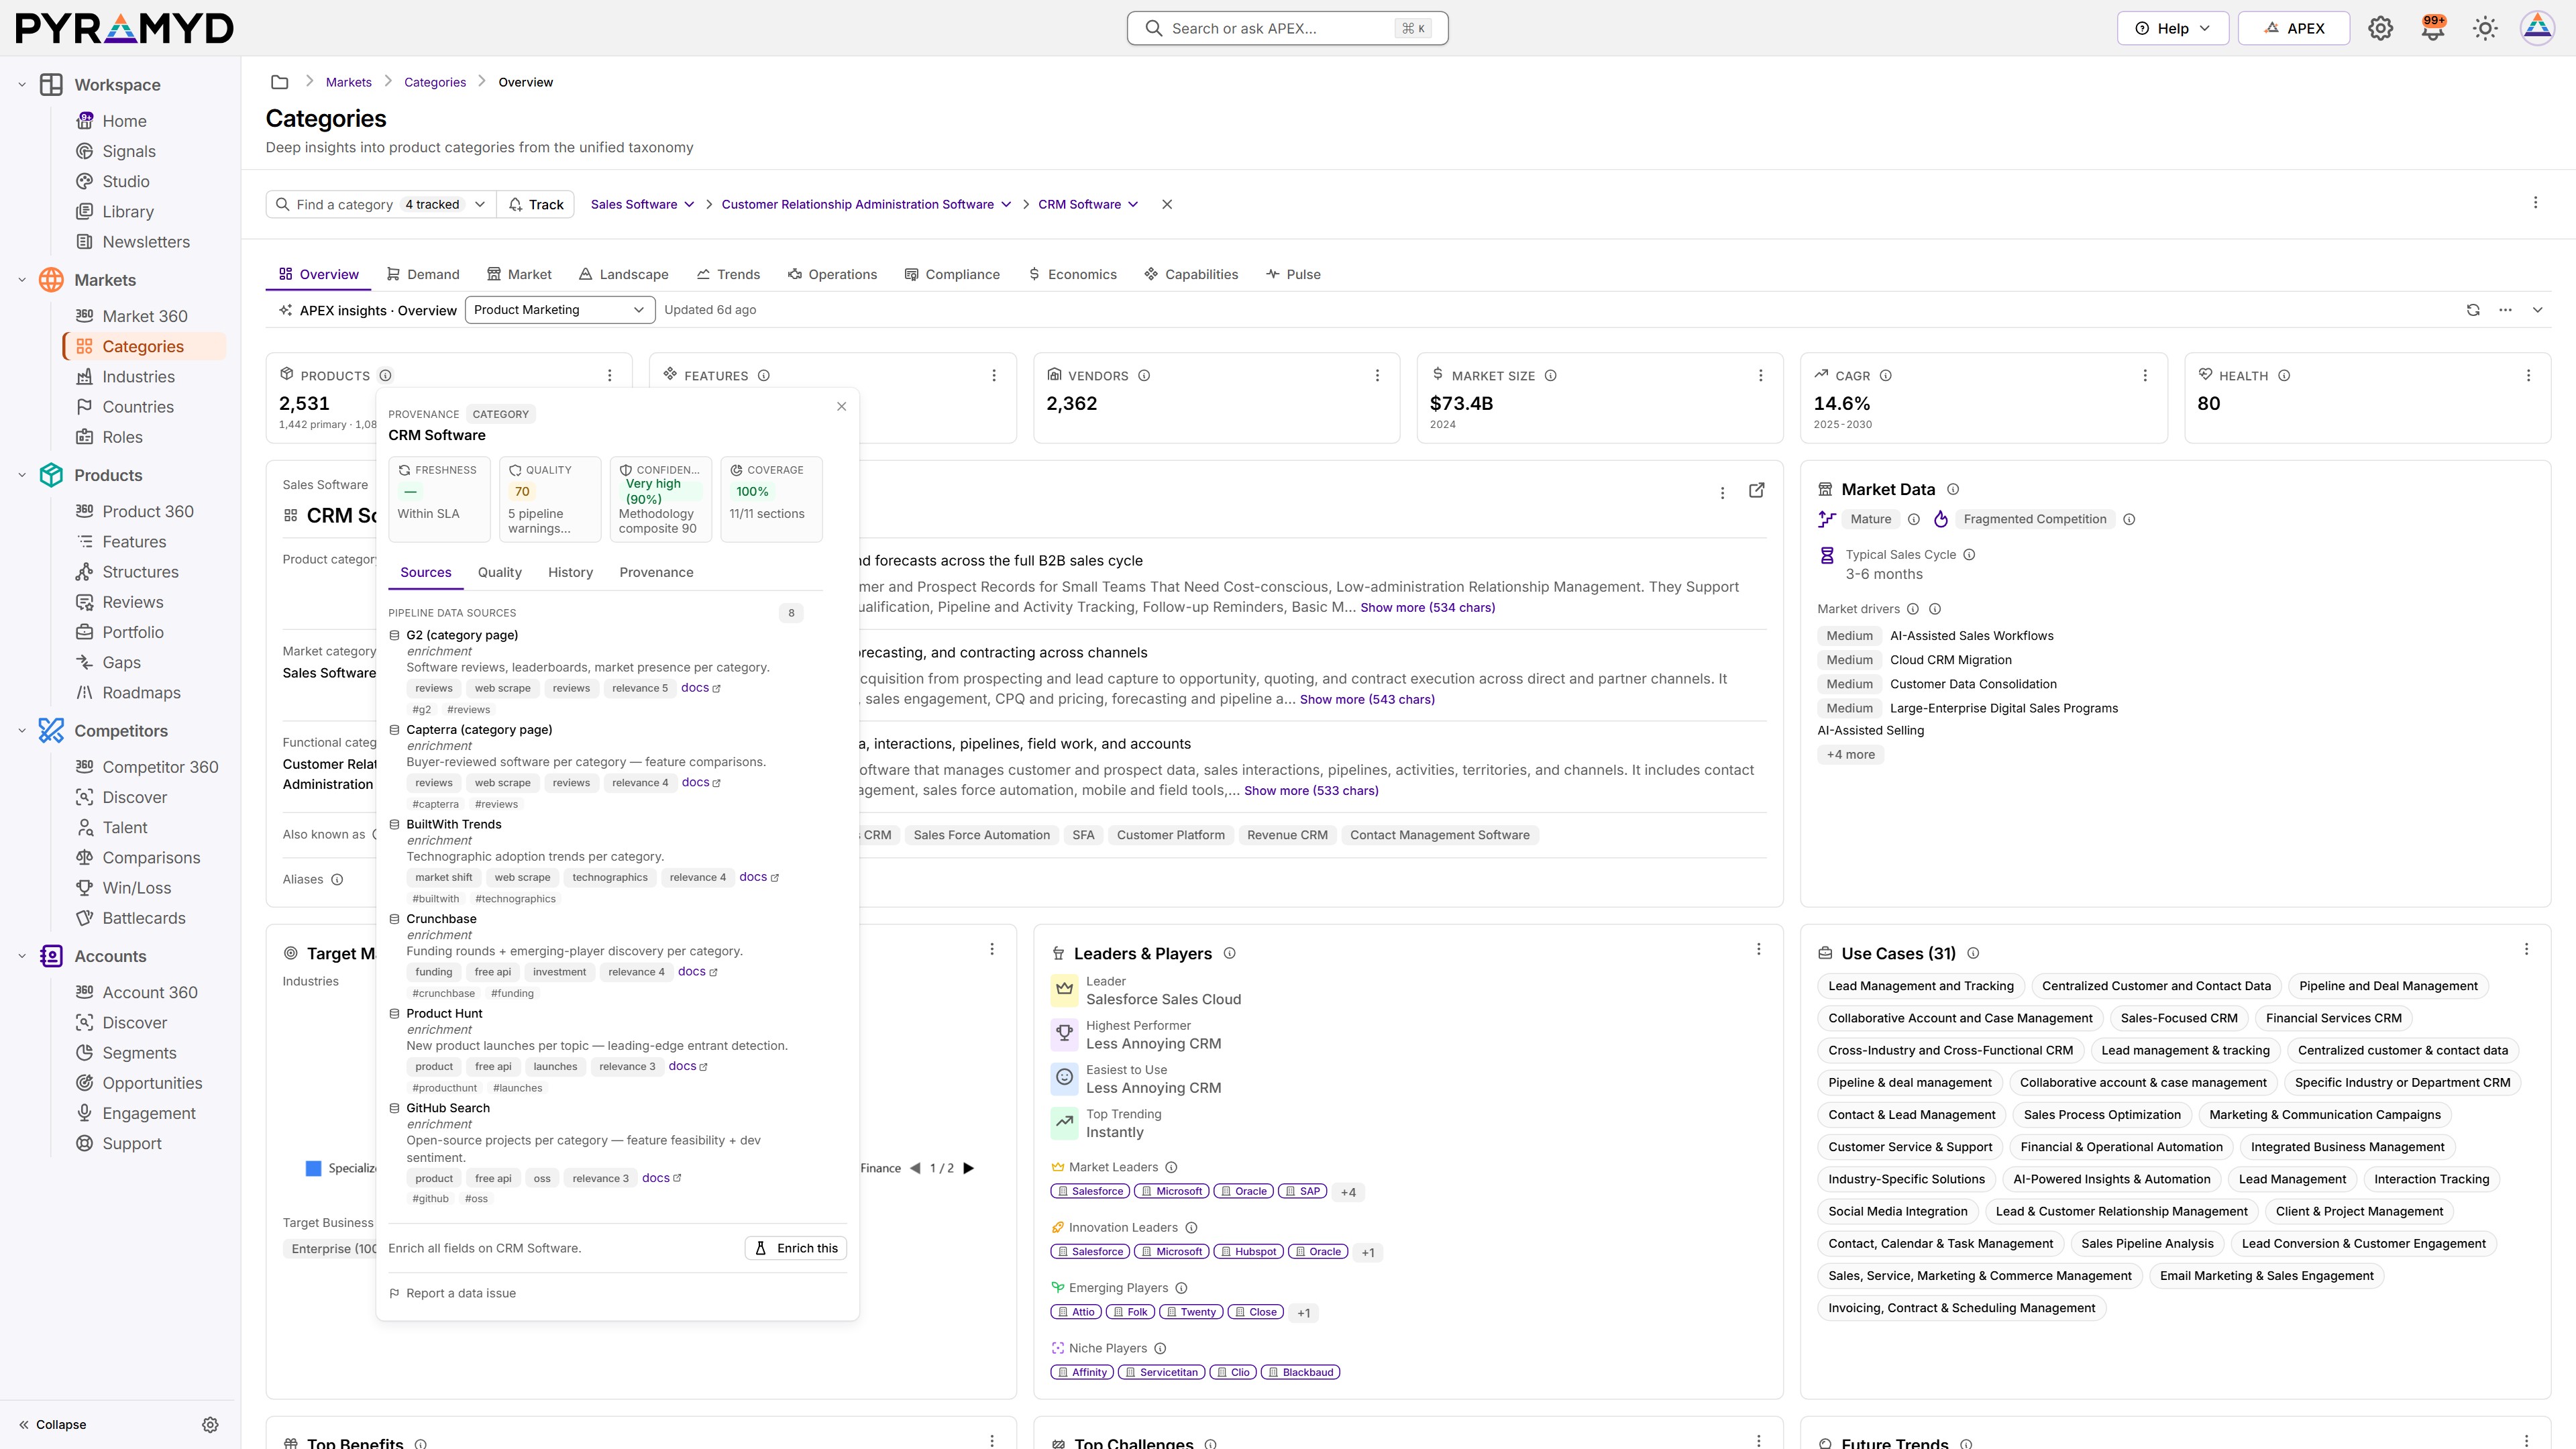
Task: Click the folder icon in breadcrumb
Action: point(280,82)
